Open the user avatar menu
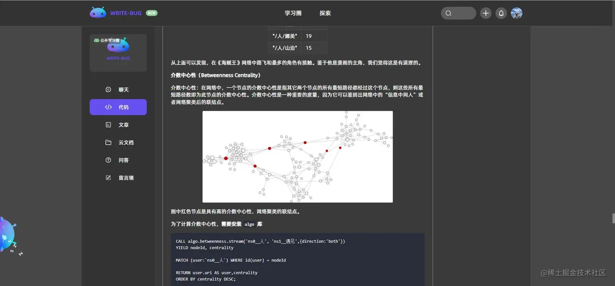 (x=517, y=13)
